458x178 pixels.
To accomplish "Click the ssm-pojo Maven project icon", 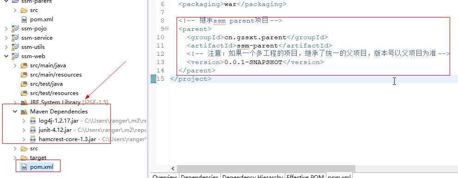I will point(15,29).
